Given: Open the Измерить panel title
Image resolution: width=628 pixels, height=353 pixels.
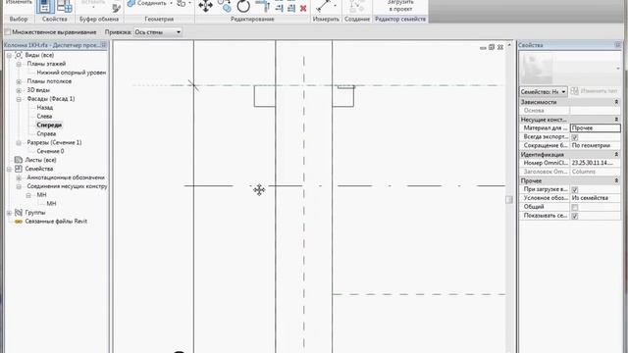Looking at the screenshot, I should point(326,19).
